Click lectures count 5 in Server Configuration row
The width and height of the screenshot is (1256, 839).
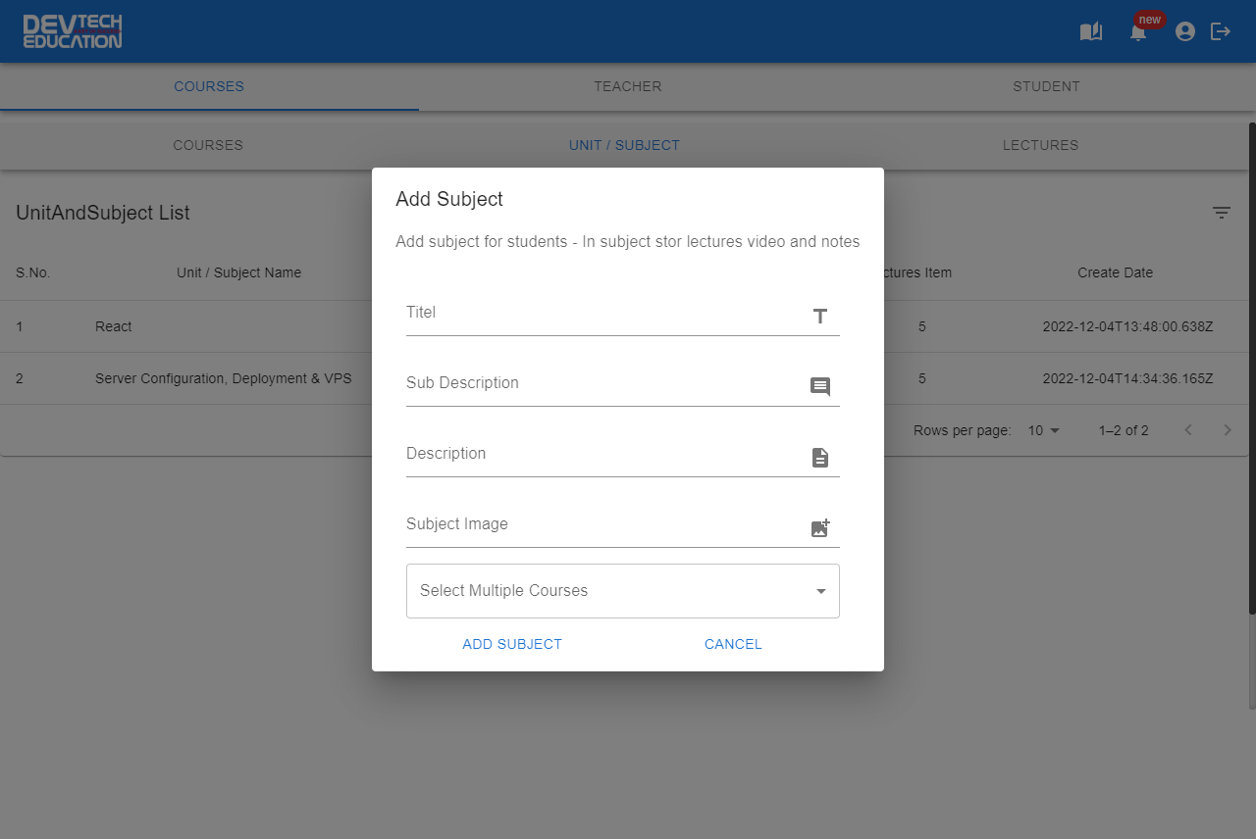pos(921,378)
